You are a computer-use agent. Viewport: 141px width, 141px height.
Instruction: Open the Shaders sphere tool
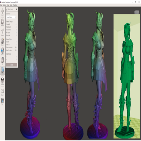(x=2, y=81)
